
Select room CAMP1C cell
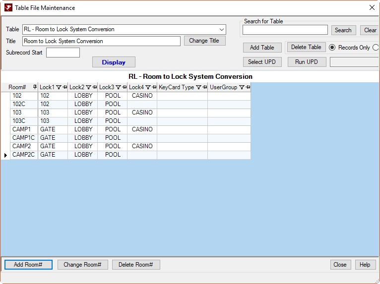[x=24, y=138]
